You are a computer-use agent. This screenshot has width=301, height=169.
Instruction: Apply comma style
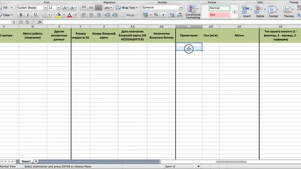pyautogui.click(x=163, y=15)
